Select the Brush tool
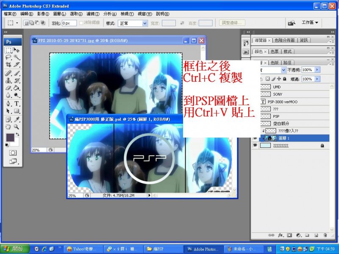Screen dimensions: 339x254 (17, 73)
